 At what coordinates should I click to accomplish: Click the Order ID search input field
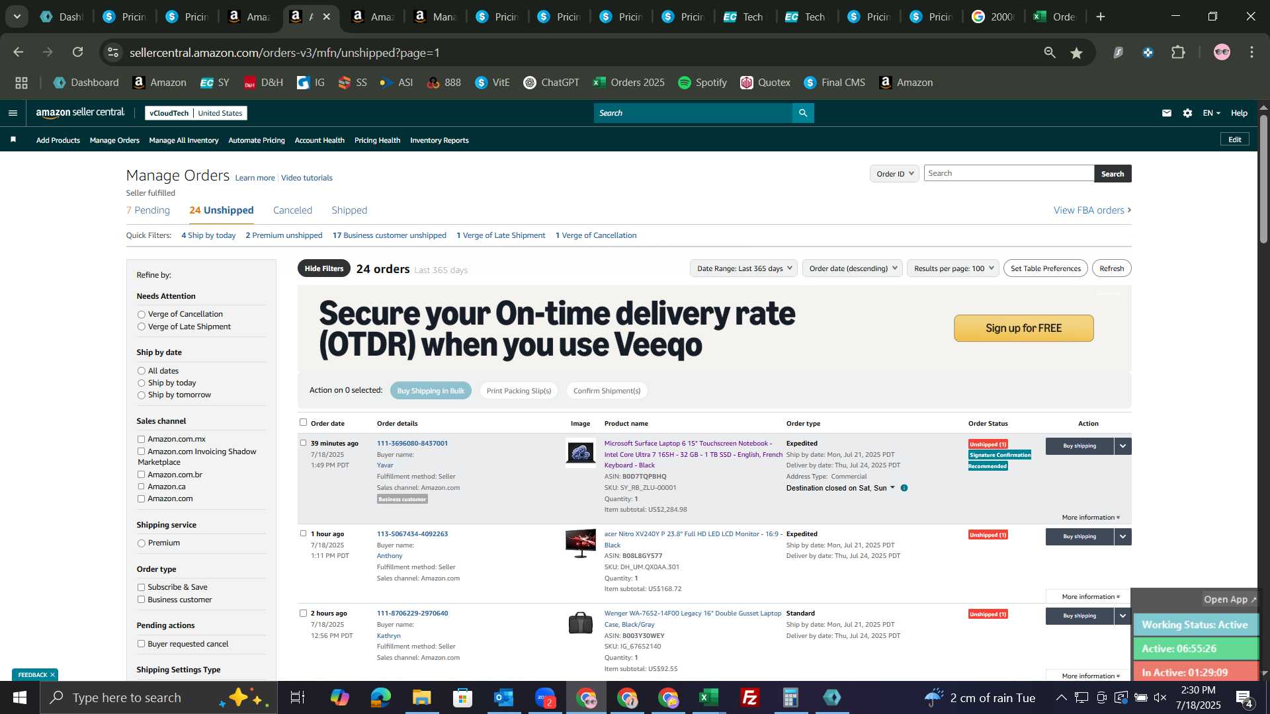(x=1009, y=173)
